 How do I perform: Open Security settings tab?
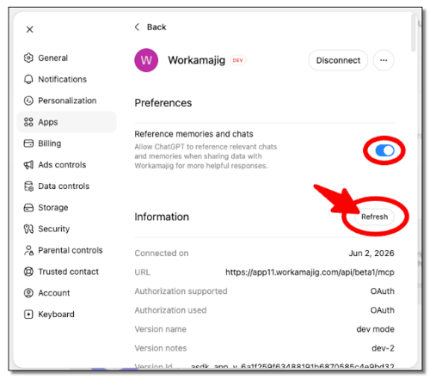66,229
